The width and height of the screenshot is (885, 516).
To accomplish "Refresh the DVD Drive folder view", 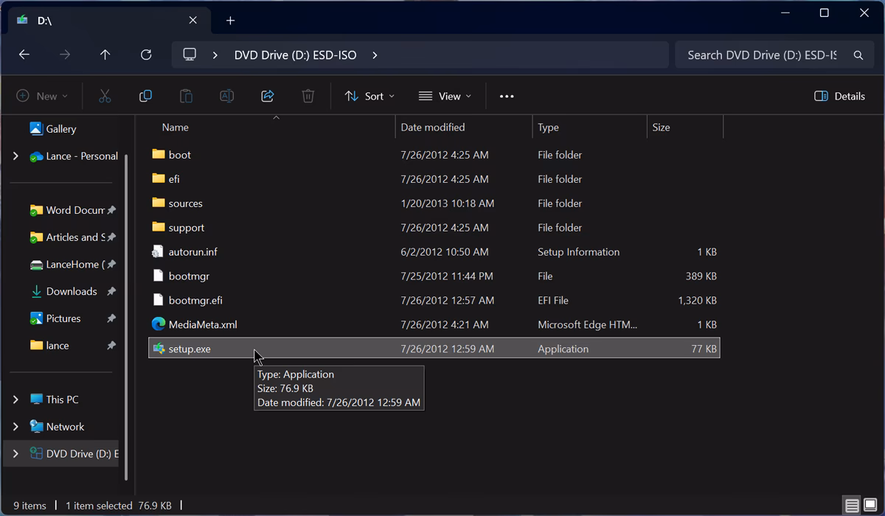I will click(145, 55).
